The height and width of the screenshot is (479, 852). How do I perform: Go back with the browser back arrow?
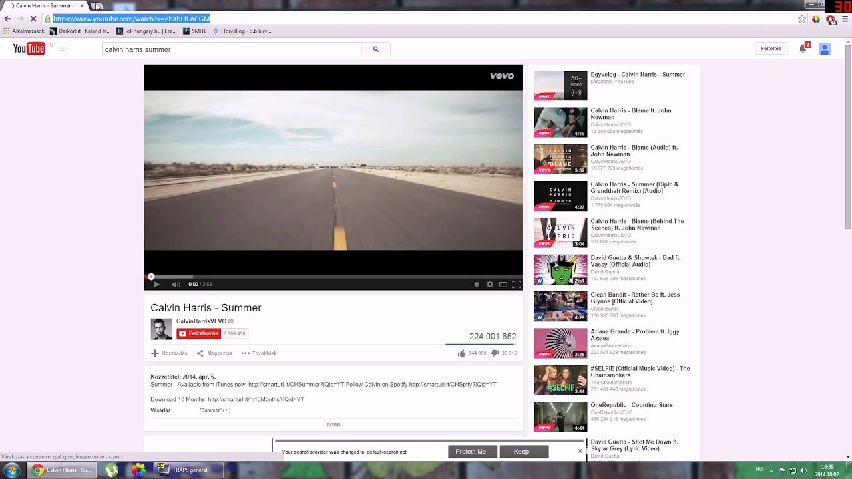click(x=7, y=19)
